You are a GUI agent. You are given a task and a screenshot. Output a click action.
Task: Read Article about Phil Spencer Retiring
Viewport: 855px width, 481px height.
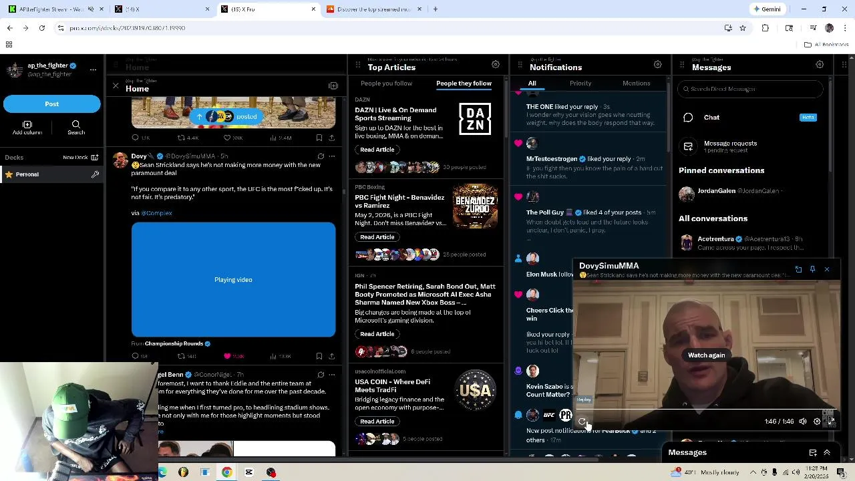(x=377, y=334)
